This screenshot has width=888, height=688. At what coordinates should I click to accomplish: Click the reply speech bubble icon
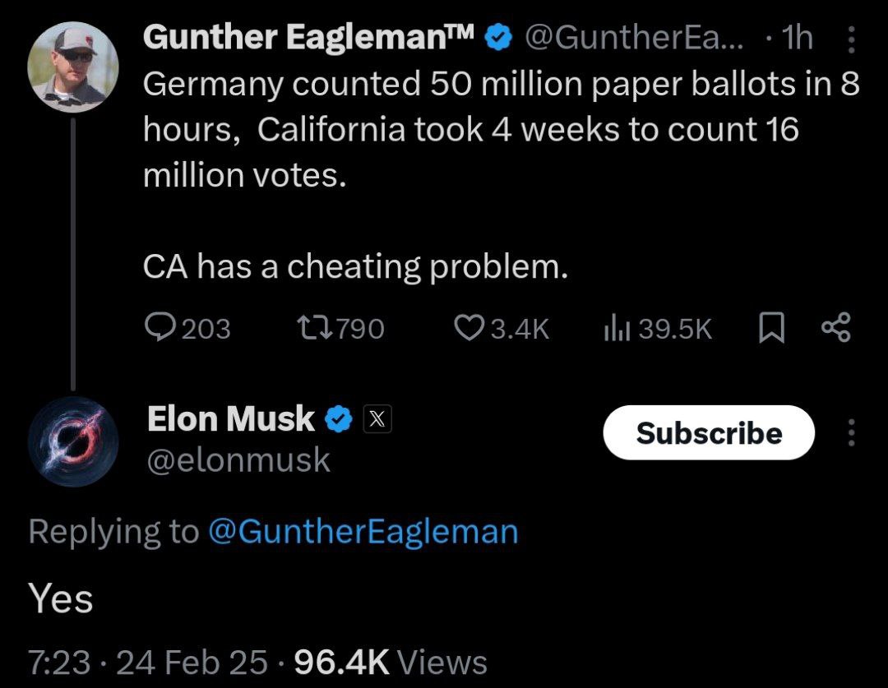[160, 327]
